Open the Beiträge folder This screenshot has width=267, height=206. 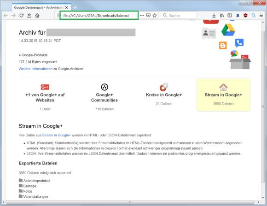[x=28, y=186]
